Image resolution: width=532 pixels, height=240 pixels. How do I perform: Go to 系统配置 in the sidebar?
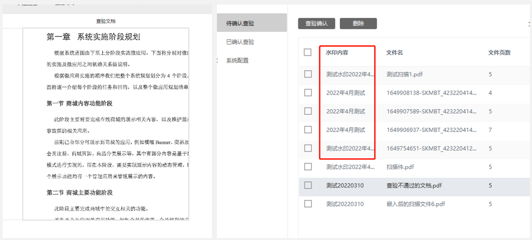coord(237,61)
